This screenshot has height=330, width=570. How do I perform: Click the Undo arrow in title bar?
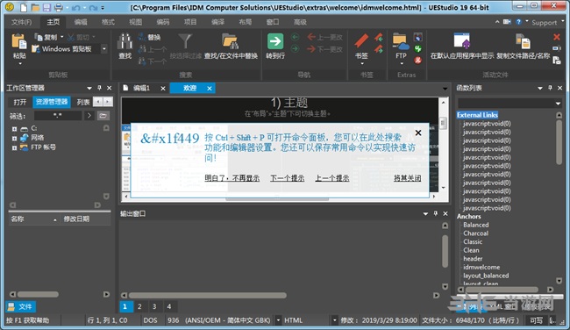(x=75, y=8)
